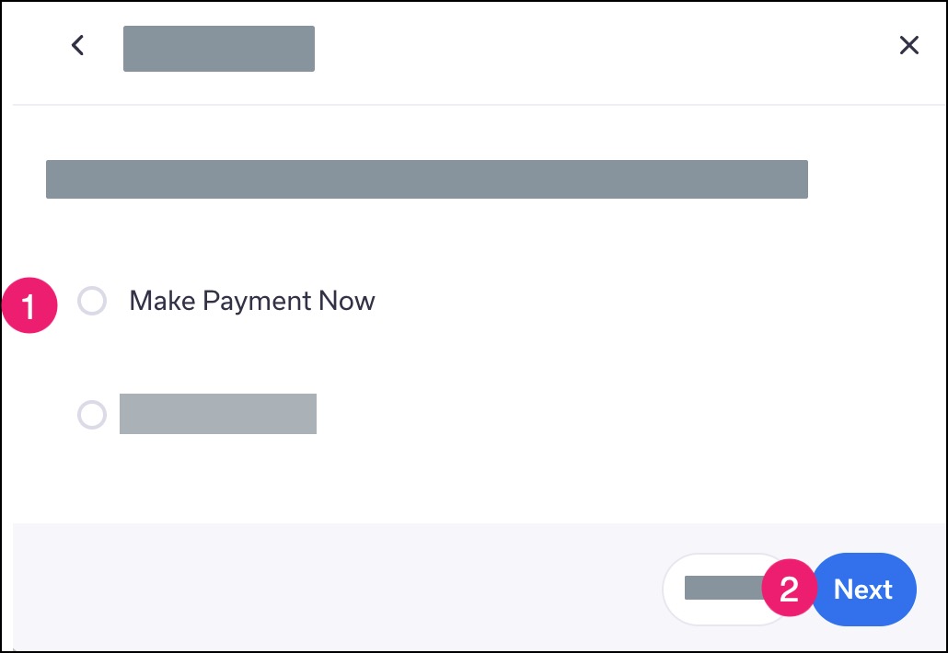The image size is (948, 653).
Task: Choose the Make Payment Now option circle
Action: point(92,301)
